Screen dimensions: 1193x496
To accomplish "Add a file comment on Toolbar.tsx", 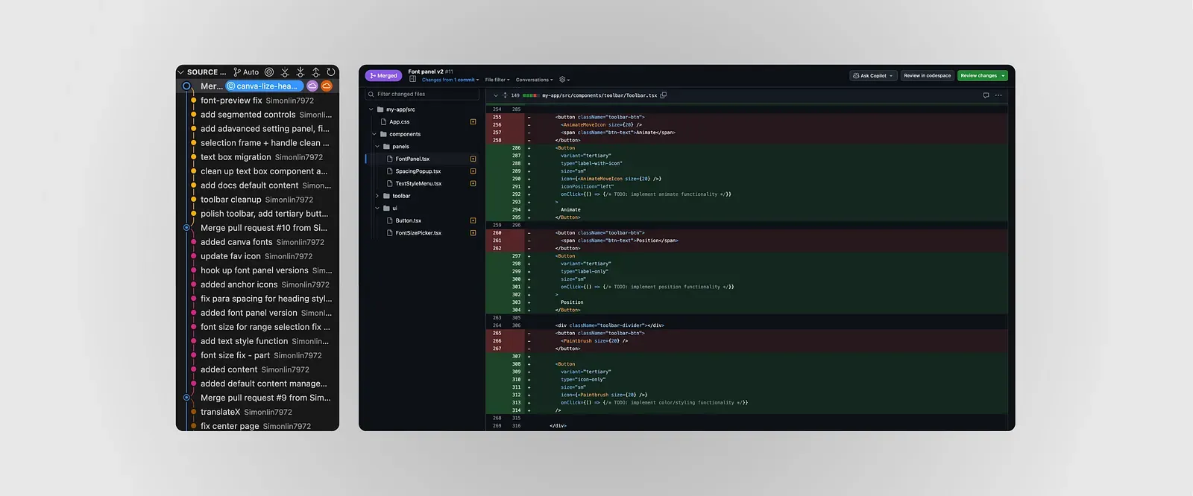I will coord(986,95).
